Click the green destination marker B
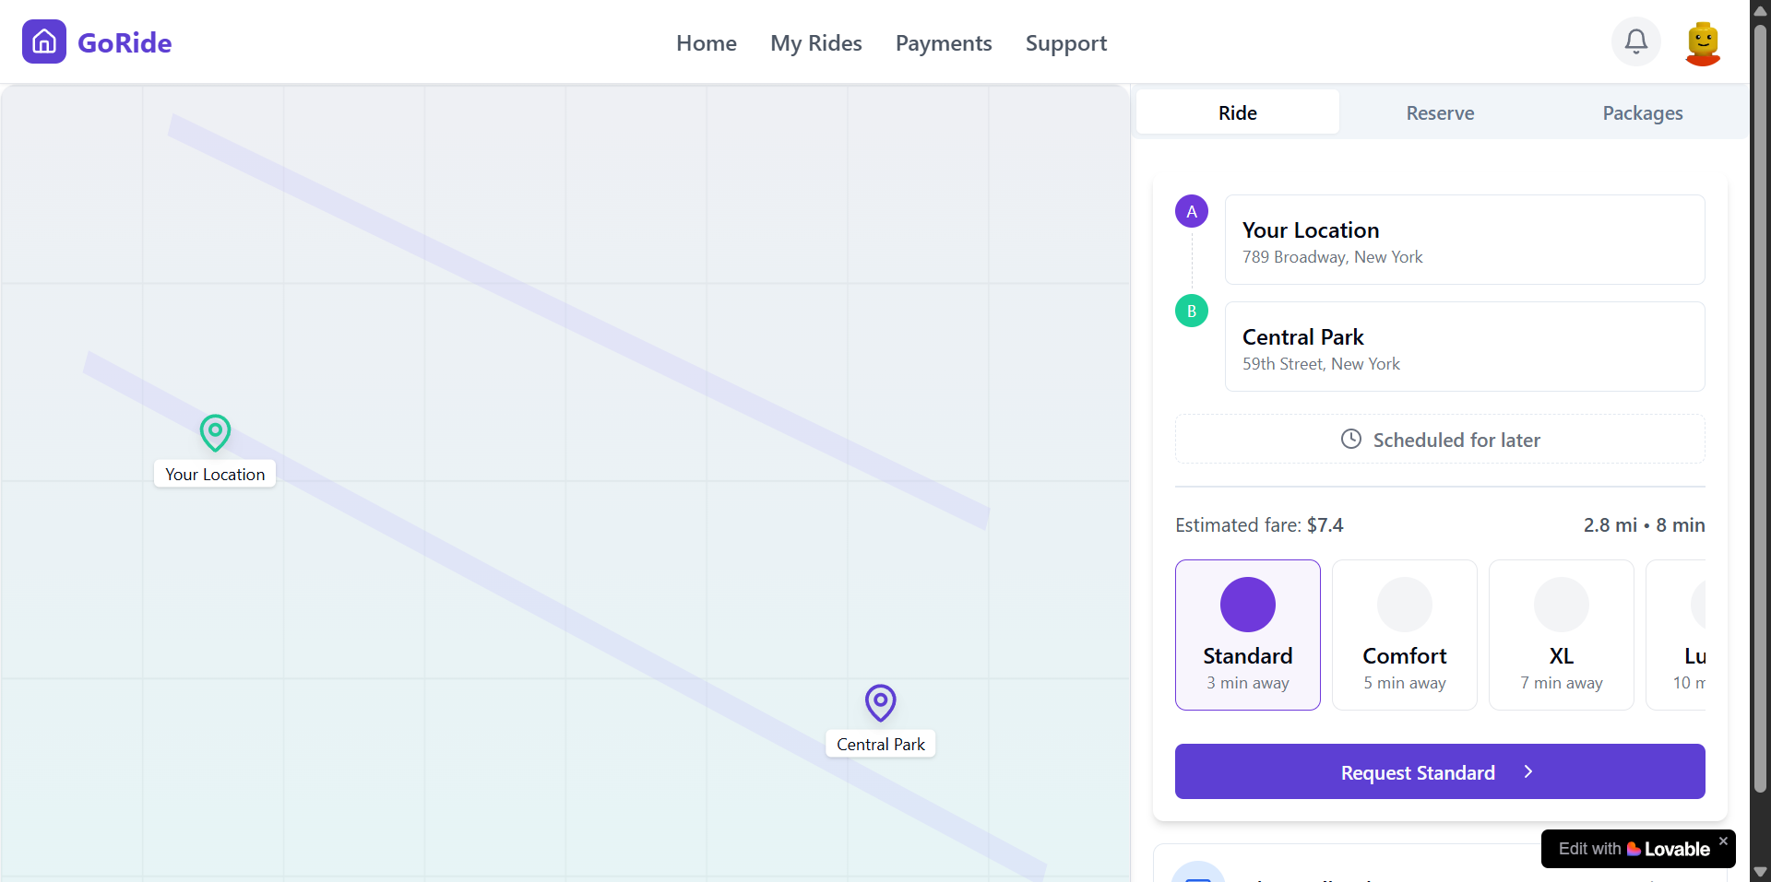The height and width of the screenshot is (882, 1771). 1191,311
